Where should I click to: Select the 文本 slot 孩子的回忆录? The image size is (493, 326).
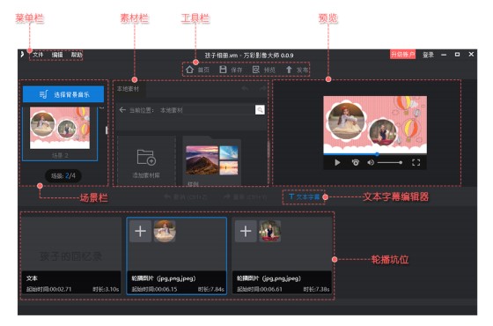(71, 256)
